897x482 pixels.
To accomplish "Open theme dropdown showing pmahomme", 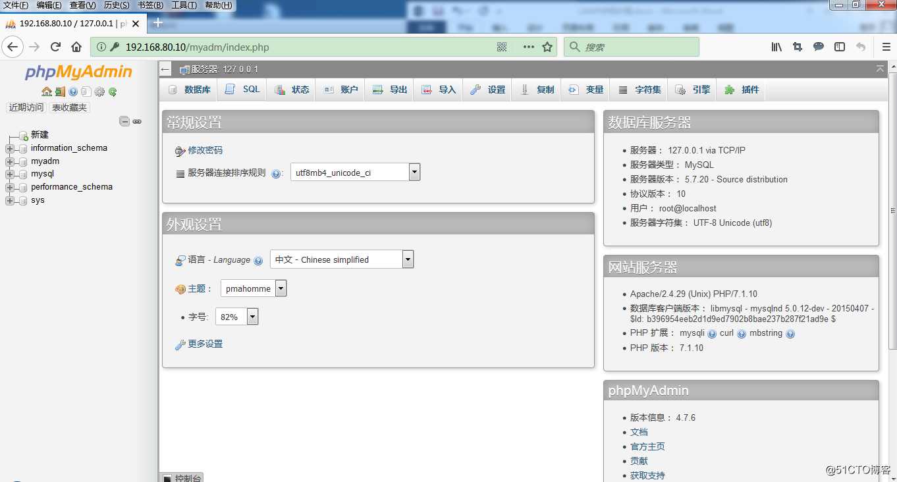I will coord(254,288).
